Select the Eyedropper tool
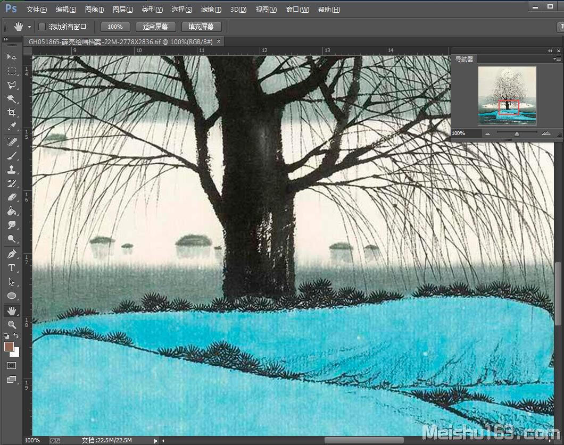The width and height of the screenshot is (564, 445). pyautogui.click(x=12, y=127)
